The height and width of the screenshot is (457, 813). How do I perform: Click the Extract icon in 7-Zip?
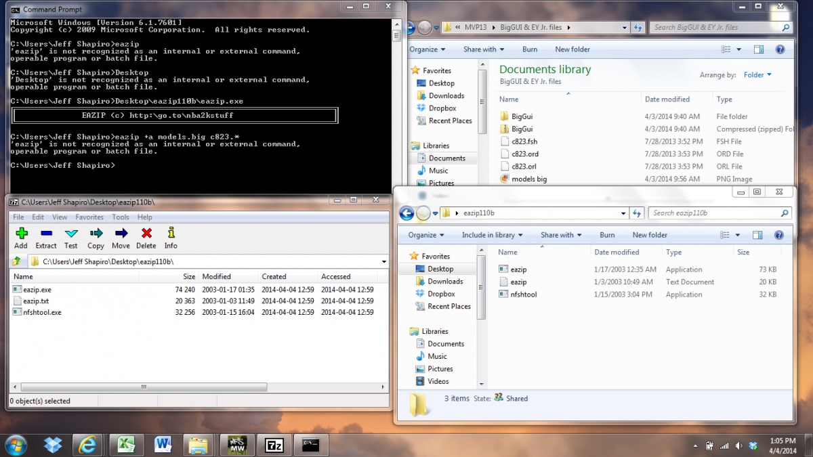click(46, 233)
